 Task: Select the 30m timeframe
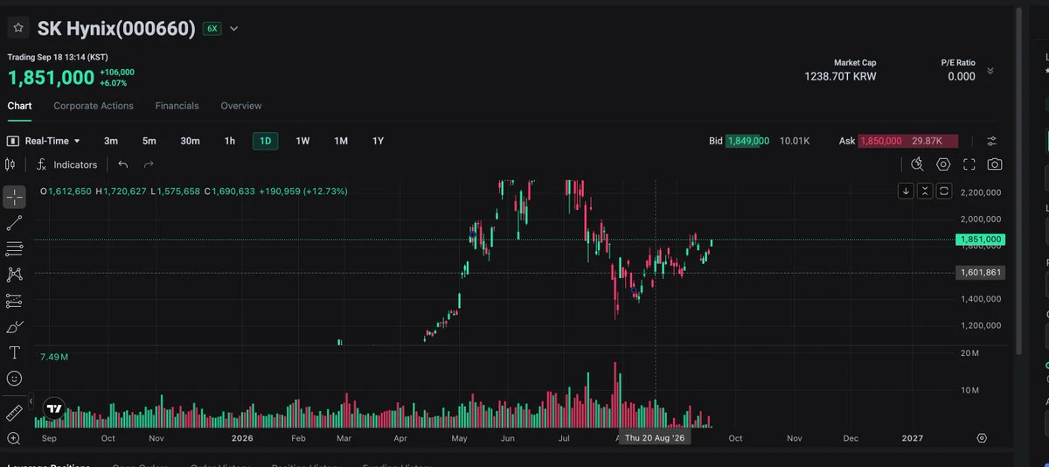[x=190, y=141]
